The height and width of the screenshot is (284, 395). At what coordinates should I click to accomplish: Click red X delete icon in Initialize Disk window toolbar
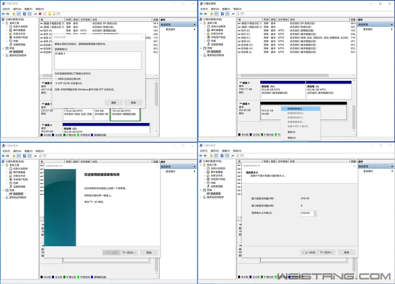pyautogui.click(x=40, y=14)
